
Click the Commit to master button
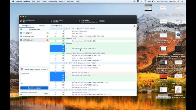(34, 88)
